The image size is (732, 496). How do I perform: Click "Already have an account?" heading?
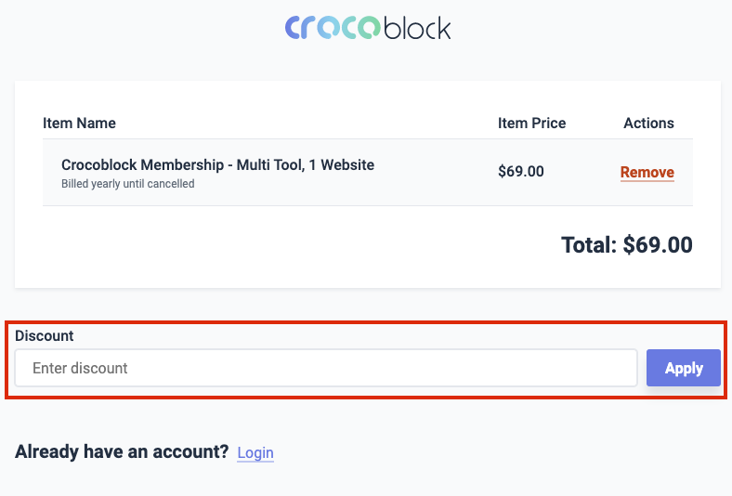coord(122,451)
